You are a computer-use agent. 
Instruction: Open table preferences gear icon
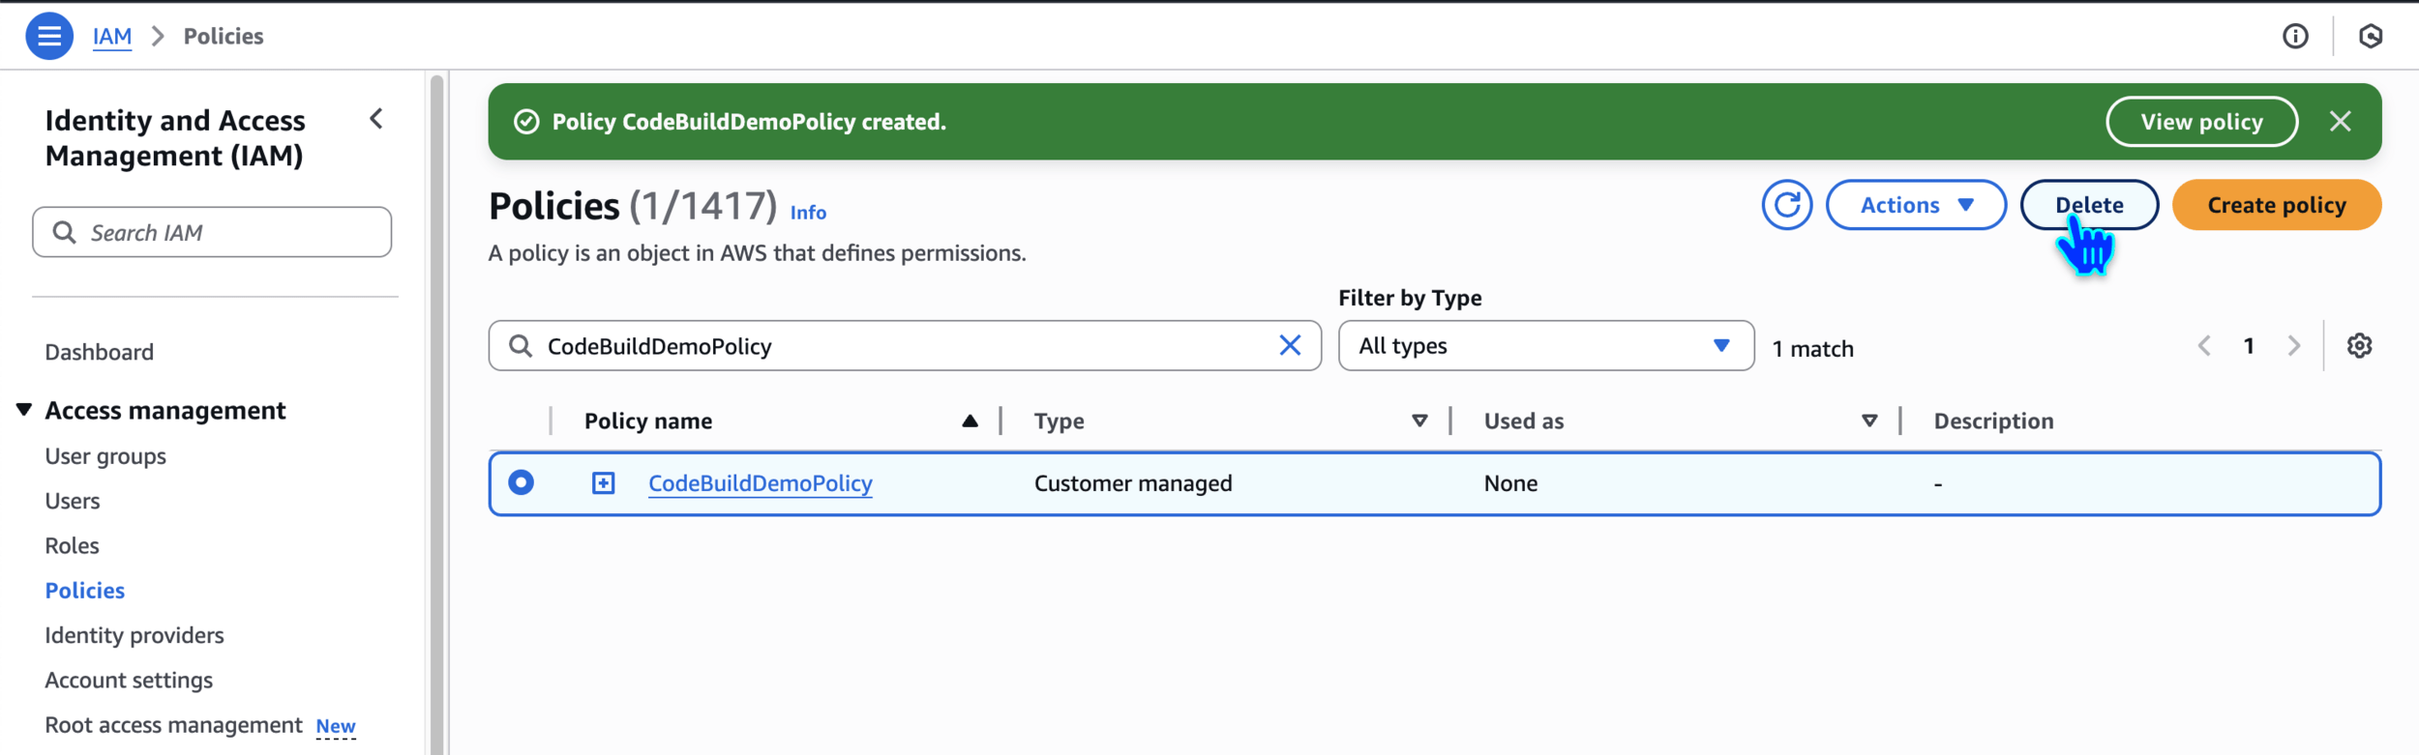coord(2359,346)
